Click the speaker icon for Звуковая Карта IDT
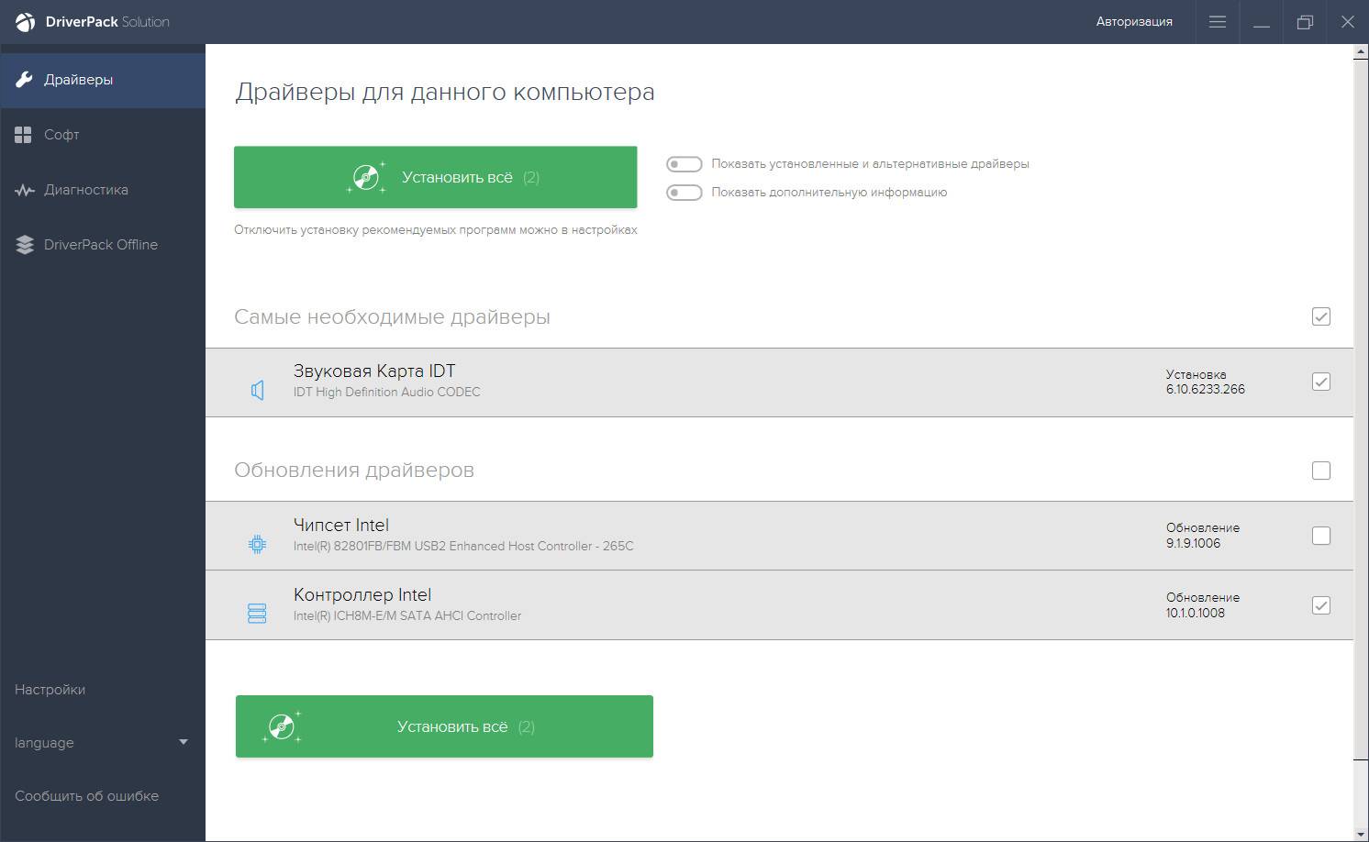1369x842 pixels. pyautogui.click(x=258, y=390)
